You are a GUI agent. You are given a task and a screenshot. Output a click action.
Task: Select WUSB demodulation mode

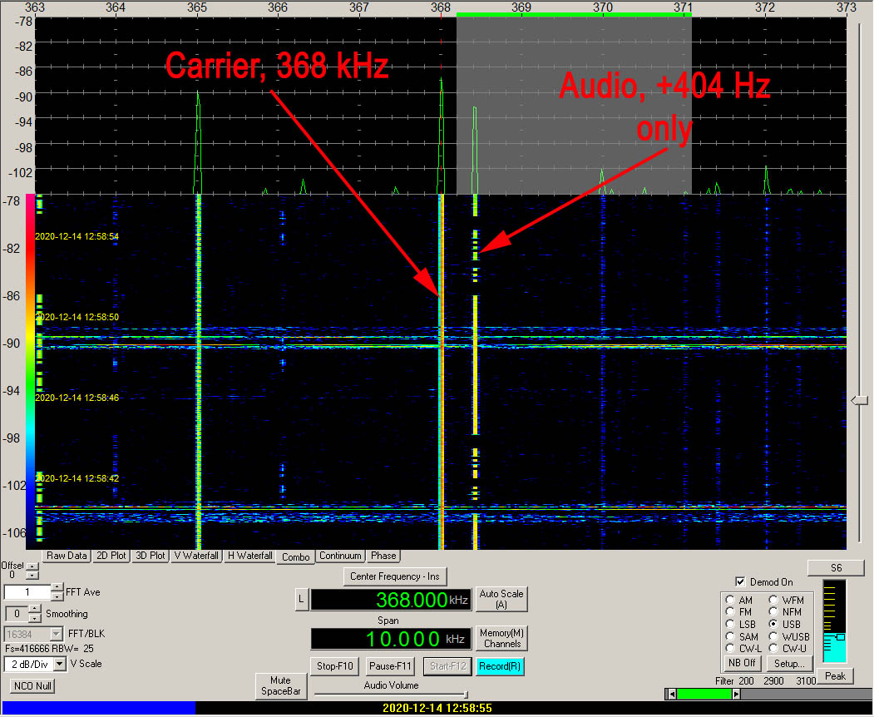[x=773, y=636]
